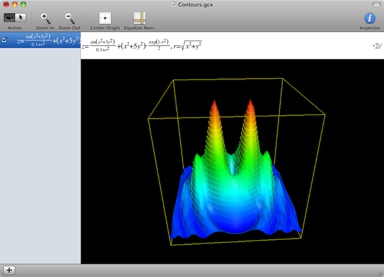Center the graph with Center Origin
This screenshot has height=277, width=384.
point(105,18)
